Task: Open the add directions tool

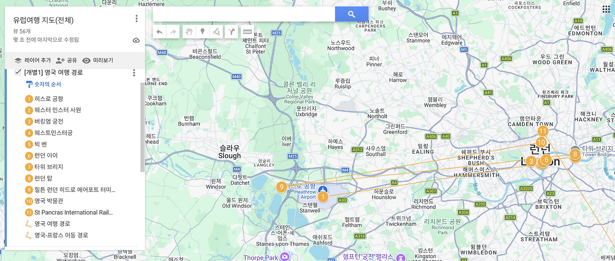Action: coord(232,32)
